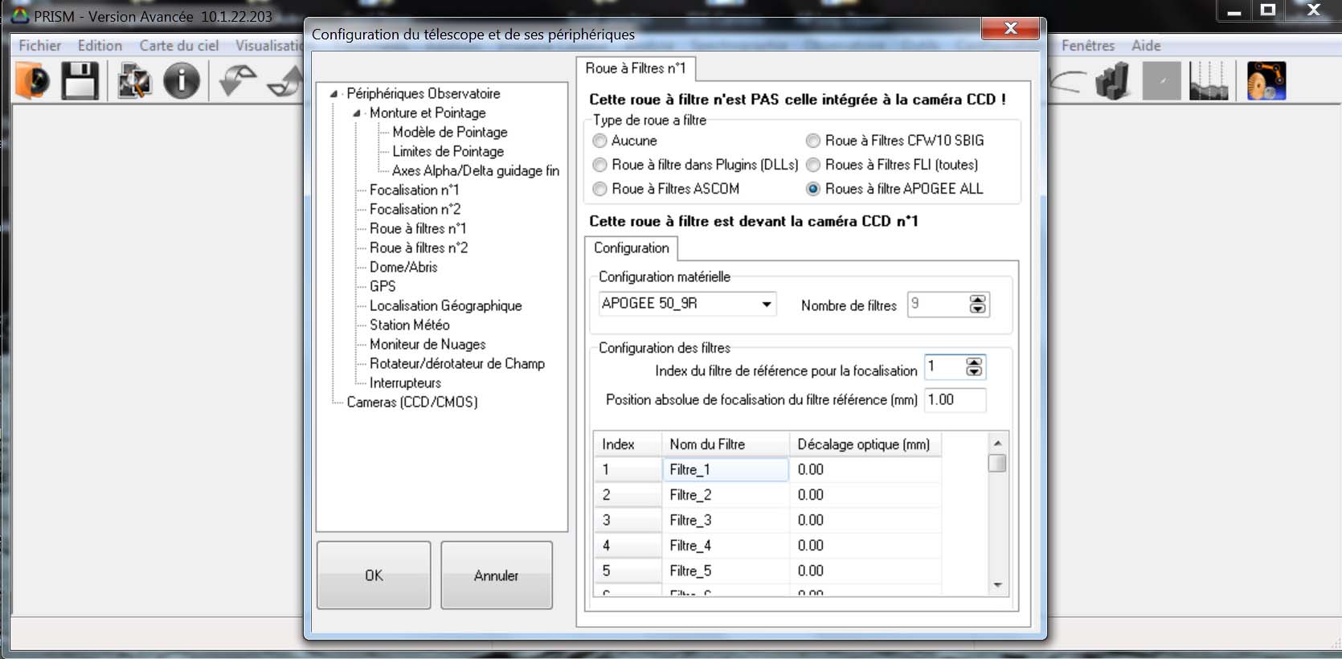
Task: Open the Fichier menu
Action: coord(39,46)
